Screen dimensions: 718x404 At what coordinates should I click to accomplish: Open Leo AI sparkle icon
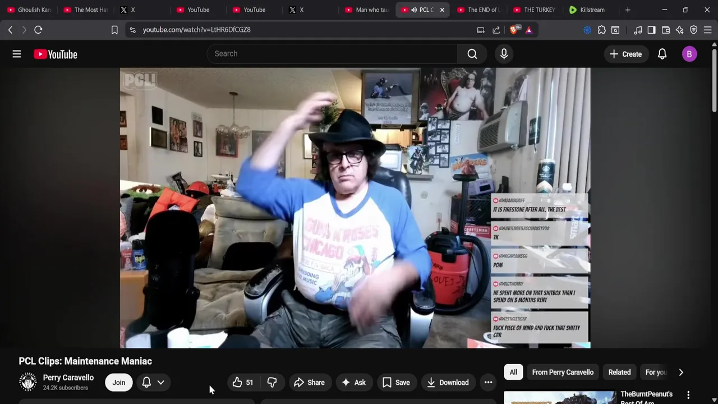click(x=680, y=30)
